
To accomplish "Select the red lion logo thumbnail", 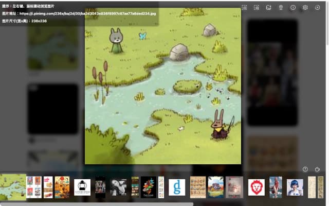I will click(257, 187).
